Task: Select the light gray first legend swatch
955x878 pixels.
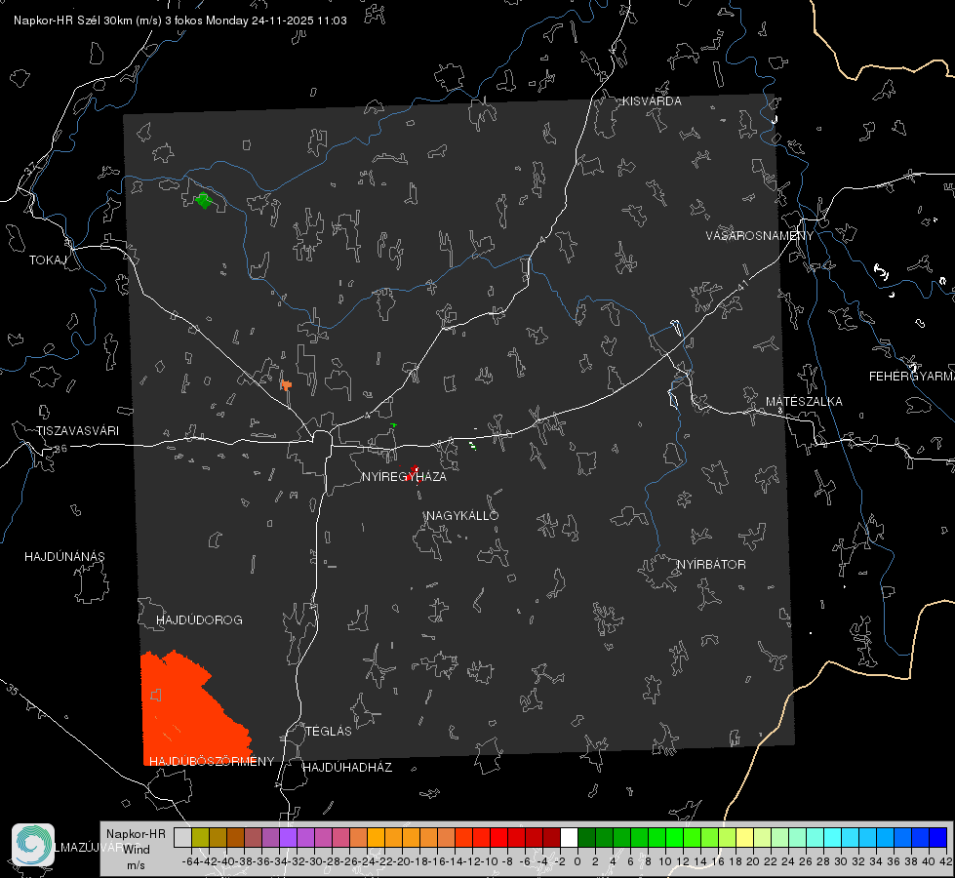Action: [x=182, y=837]
